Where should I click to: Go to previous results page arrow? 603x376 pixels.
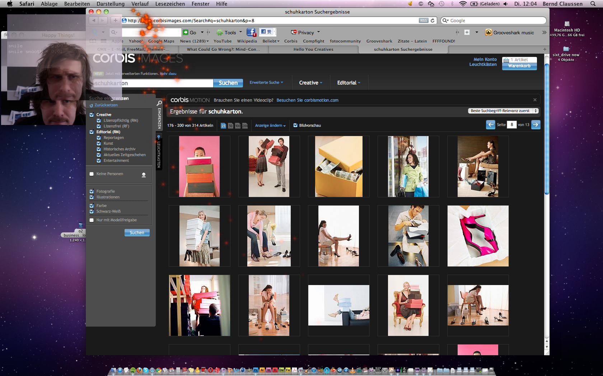click(490, 125)
